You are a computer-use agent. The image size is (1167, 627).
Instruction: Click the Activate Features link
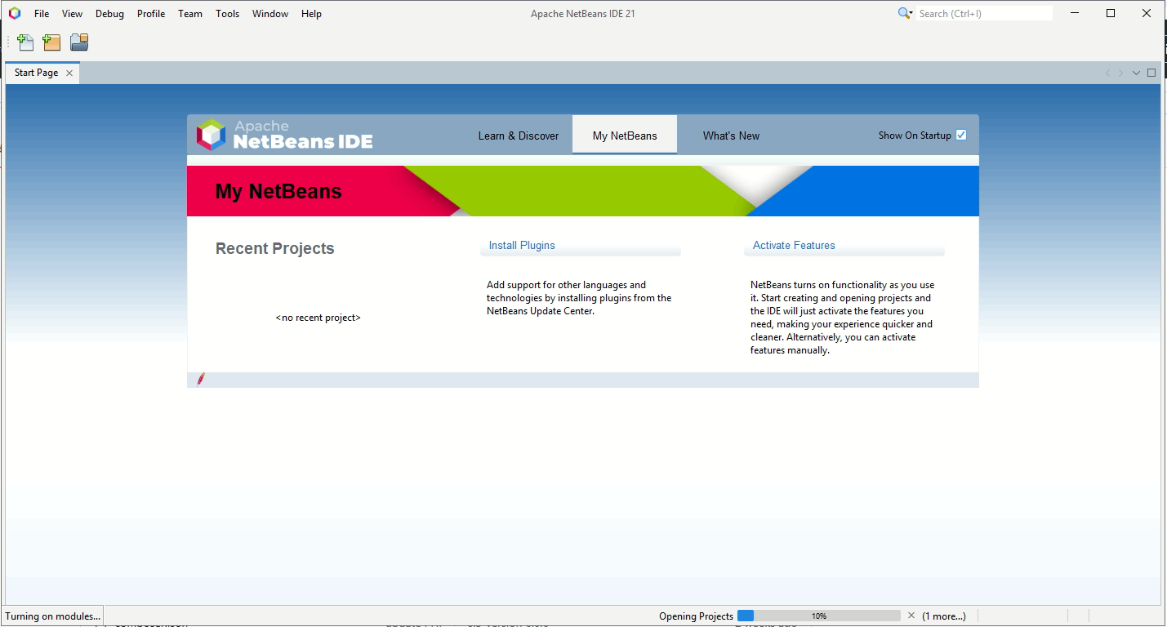(794, 245)
